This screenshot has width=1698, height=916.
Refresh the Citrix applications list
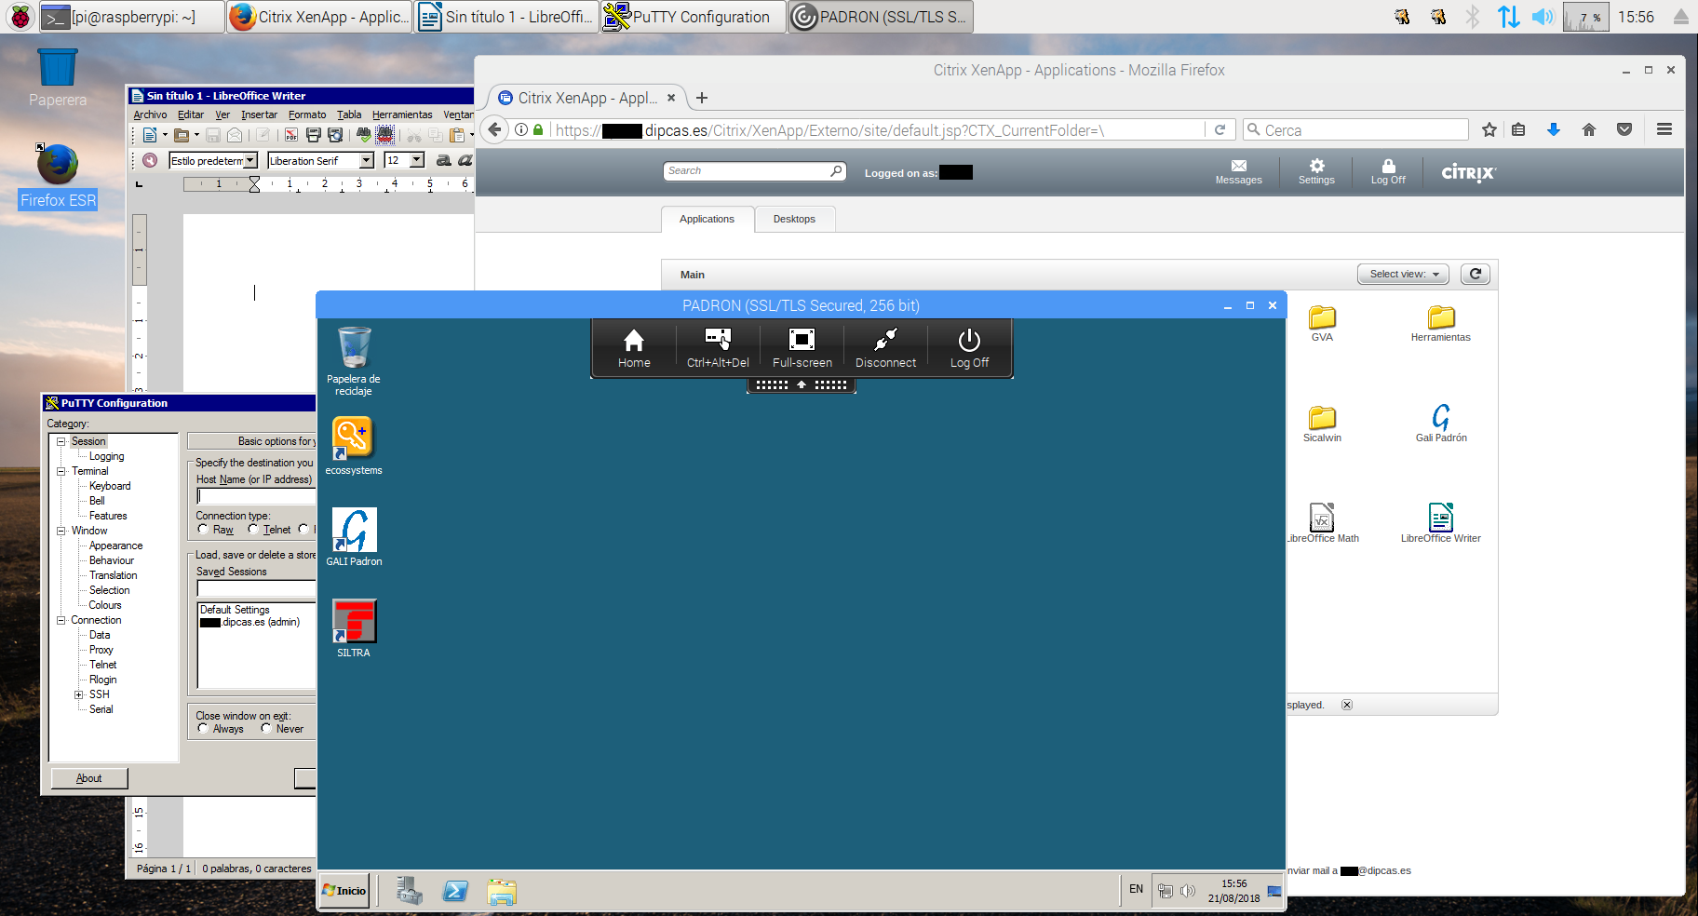click(x=1476, y=274)
